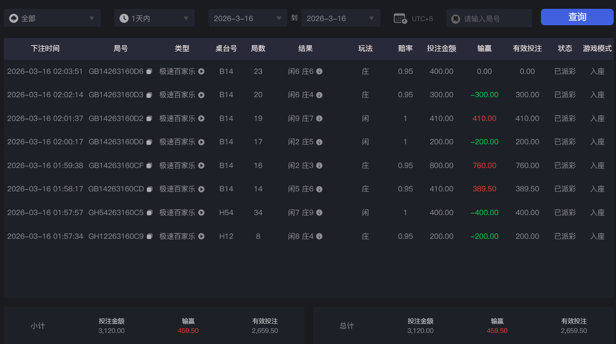
Task: Copy round number GB14263160D6
Action: click(149, 72)
